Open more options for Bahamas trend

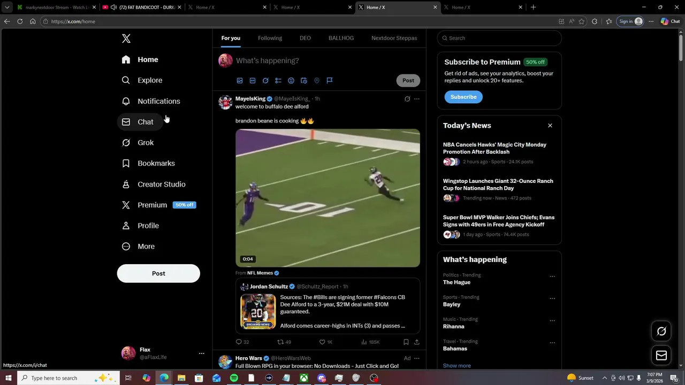552,343
